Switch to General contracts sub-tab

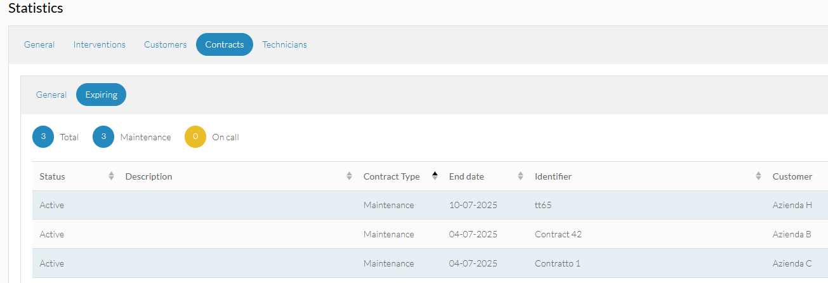pyautogui.click(x=51, y=95)
